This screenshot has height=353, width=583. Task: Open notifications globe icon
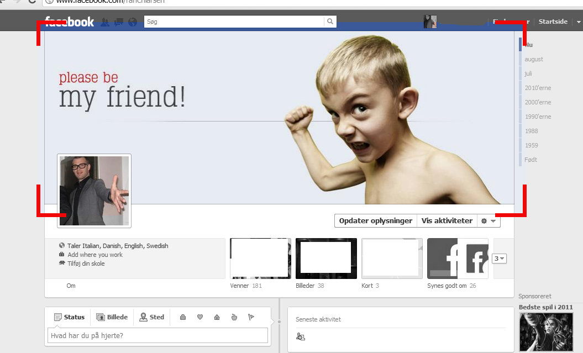point(133,22)
